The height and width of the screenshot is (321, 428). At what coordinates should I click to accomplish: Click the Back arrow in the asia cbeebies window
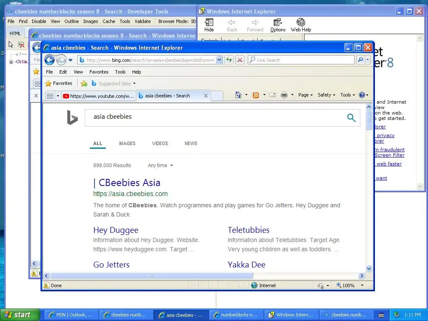coord(49,60)
